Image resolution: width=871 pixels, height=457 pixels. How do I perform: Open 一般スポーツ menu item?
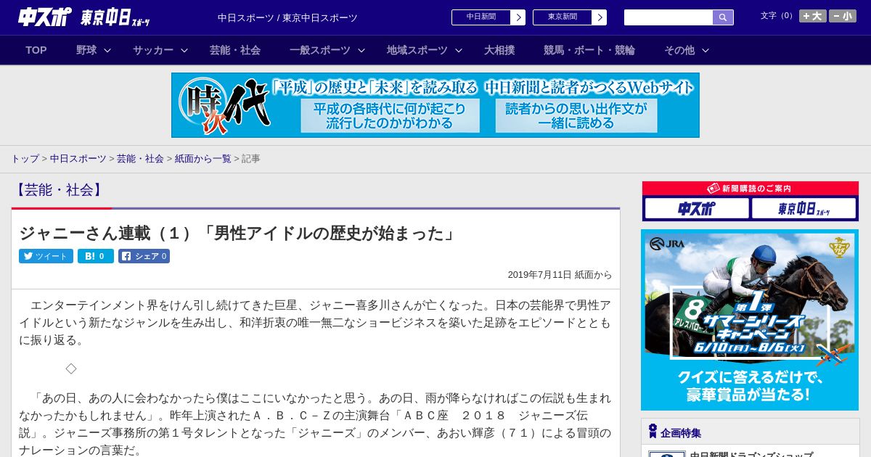(319, 50)
